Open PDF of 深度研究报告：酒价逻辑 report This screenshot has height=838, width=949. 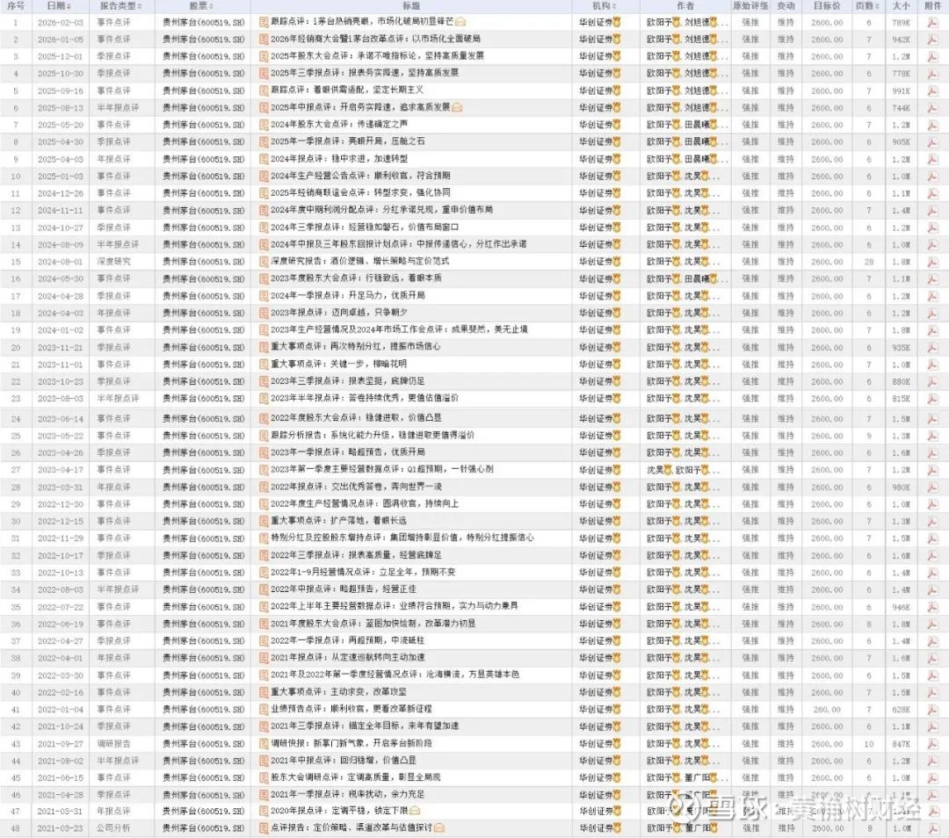[932, 262]
